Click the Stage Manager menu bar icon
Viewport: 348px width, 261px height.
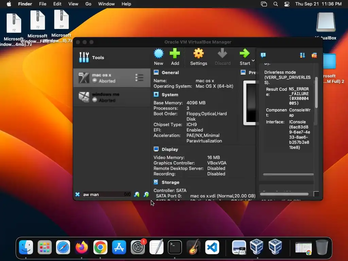(x=264, y=4)
